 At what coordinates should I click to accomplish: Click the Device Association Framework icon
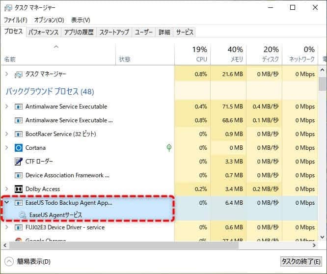coord(19,175)
